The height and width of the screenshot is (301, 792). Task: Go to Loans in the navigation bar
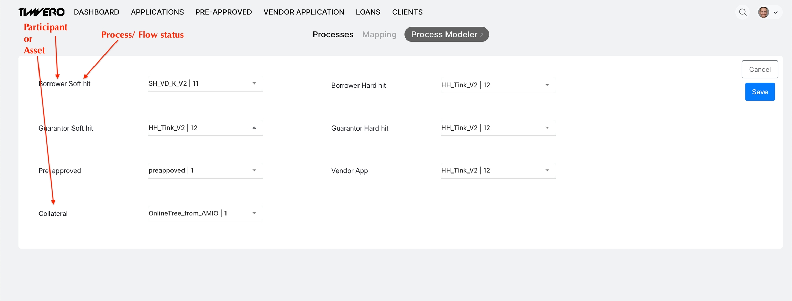(368, 12)
